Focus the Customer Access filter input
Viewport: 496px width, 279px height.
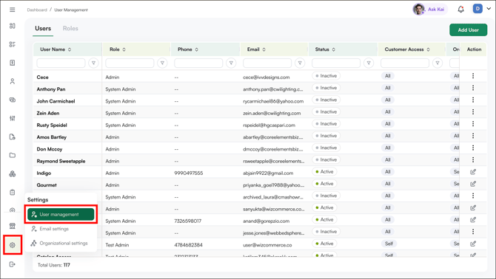click(x=405, y=63)
